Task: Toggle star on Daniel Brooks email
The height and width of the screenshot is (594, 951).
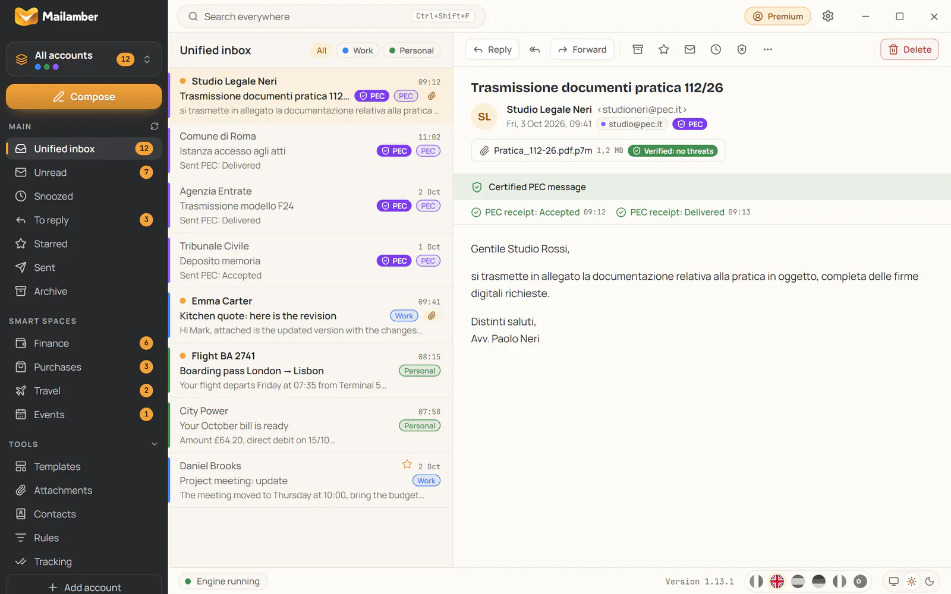Action: pos(407,465)
